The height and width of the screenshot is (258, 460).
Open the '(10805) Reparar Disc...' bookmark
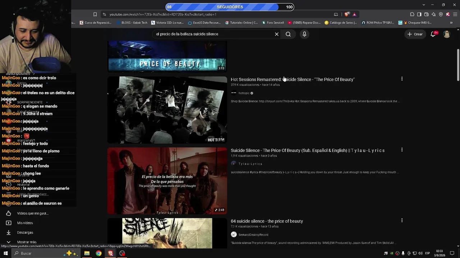[304, 23]
